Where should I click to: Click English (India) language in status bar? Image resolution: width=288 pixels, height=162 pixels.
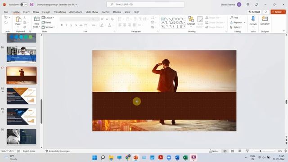29,151
